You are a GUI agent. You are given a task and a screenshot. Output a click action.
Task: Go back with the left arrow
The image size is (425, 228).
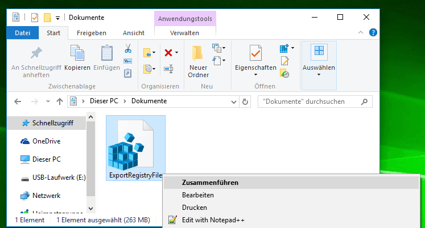pyautogui.click(x=18, y=102)
